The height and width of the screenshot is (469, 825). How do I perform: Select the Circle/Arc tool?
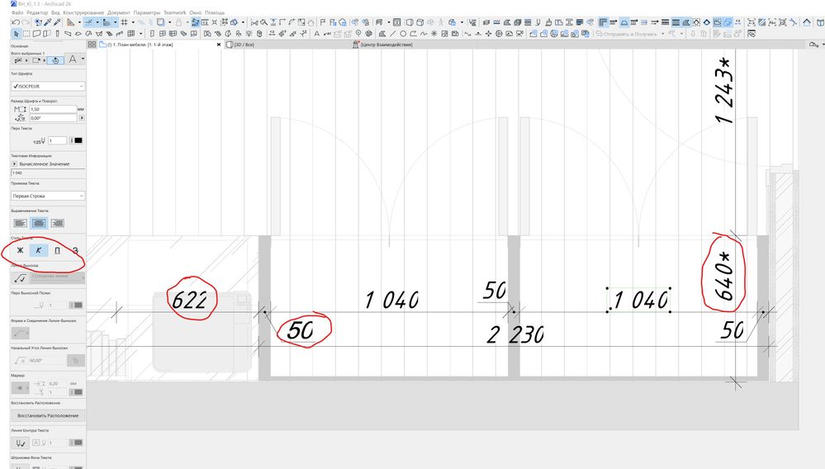click(x=403, y=34)
